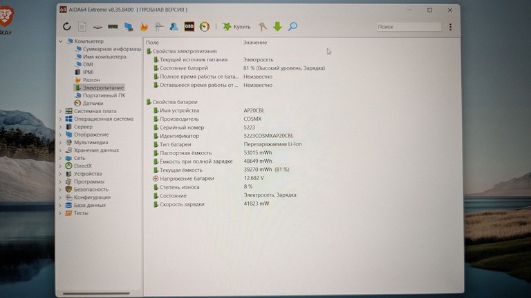Open the monitor diagnostics toolbar icon
This screenshot has height=298, width=531.
[x=129, y=27]
